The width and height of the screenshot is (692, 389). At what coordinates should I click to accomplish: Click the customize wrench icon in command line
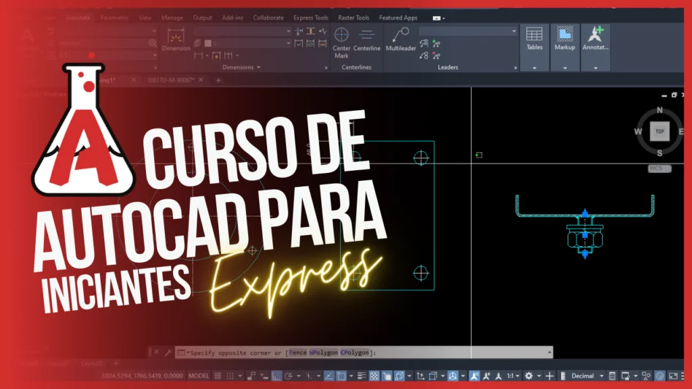168,352
